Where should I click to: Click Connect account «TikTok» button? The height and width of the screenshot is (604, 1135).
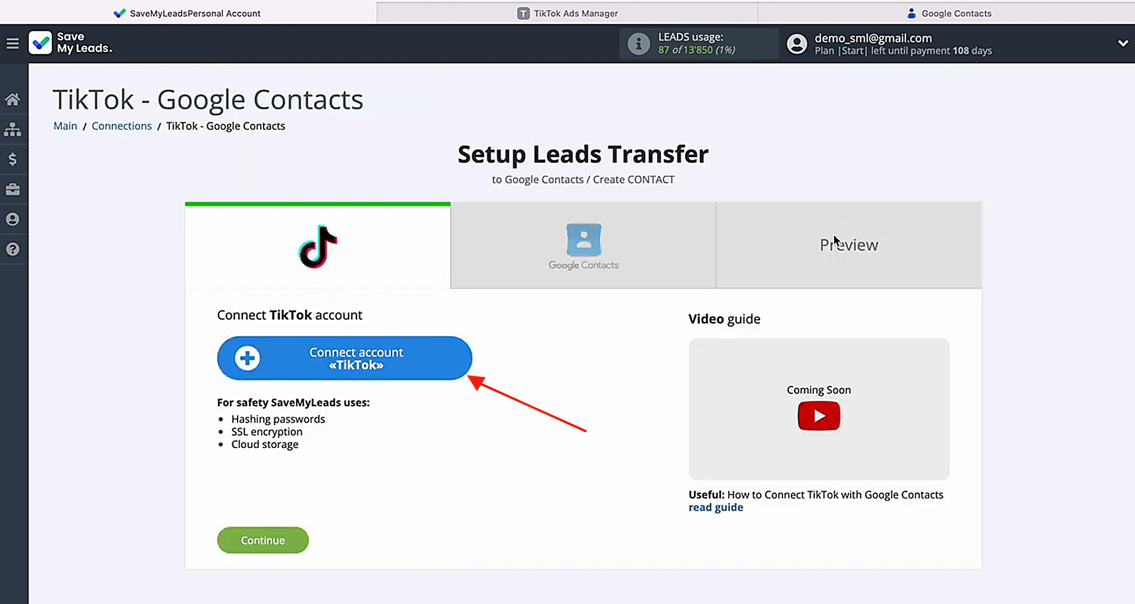pos(345,358)
